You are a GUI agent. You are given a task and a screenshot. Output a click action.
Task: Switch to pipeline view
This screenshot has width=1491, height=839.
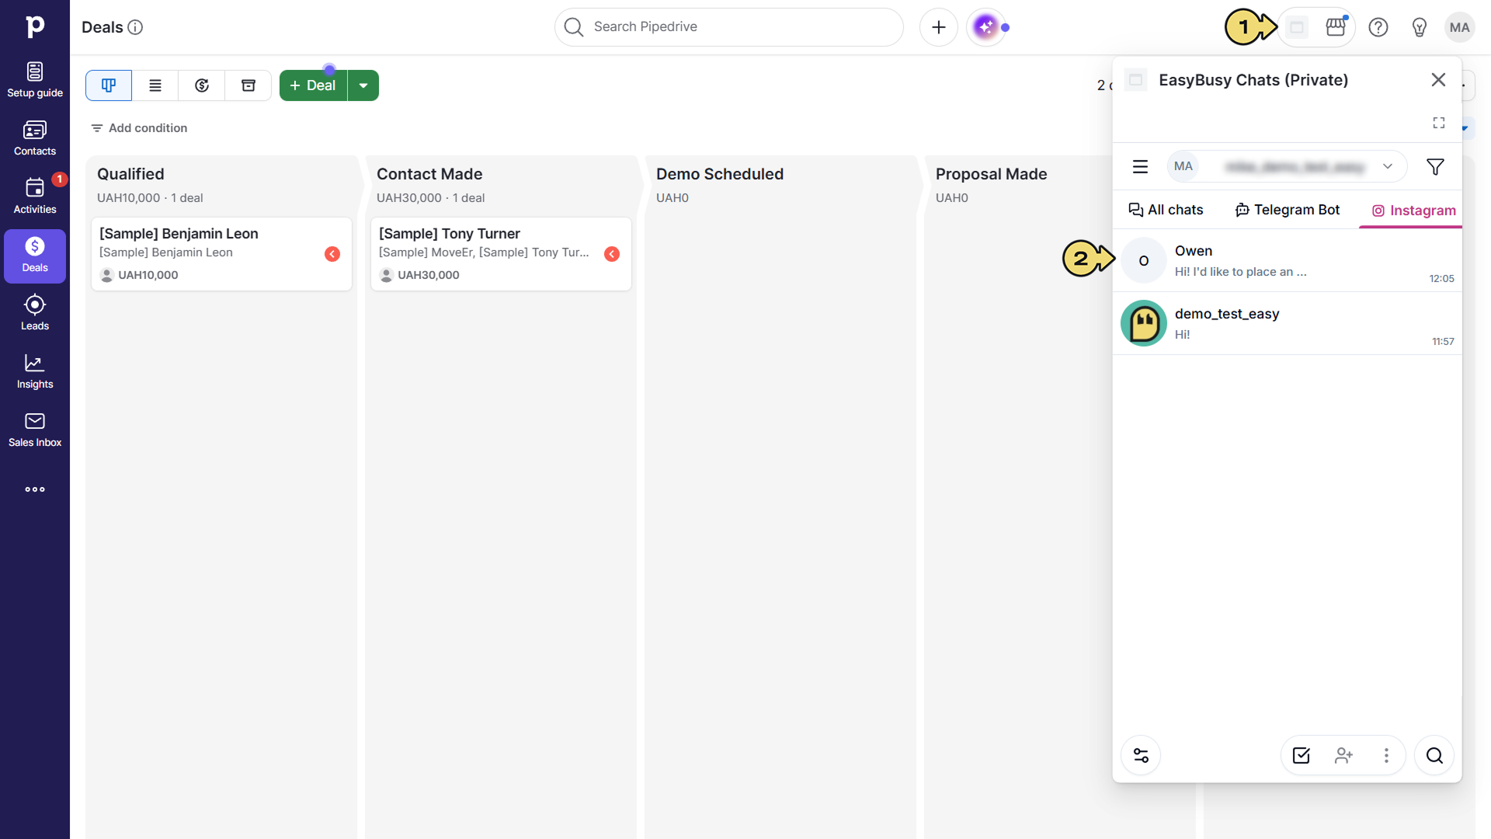[x=109, y=85]
